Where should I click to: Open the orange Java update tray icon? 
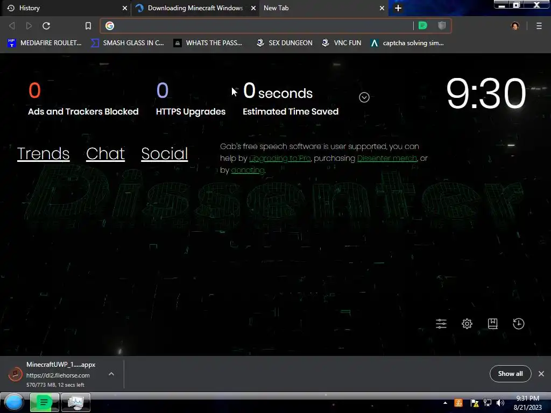coord(458,403)
